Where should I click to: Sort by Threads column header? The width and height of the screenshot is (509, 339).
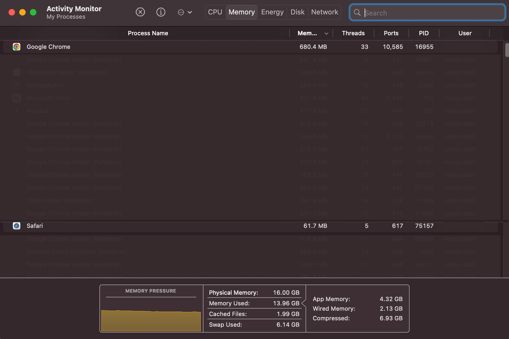tap(353, 33)
